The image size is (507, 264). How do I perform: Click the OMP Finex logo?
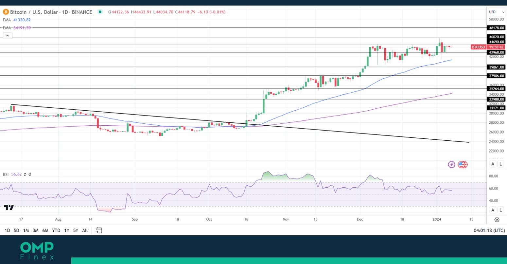tap(37, 251)
